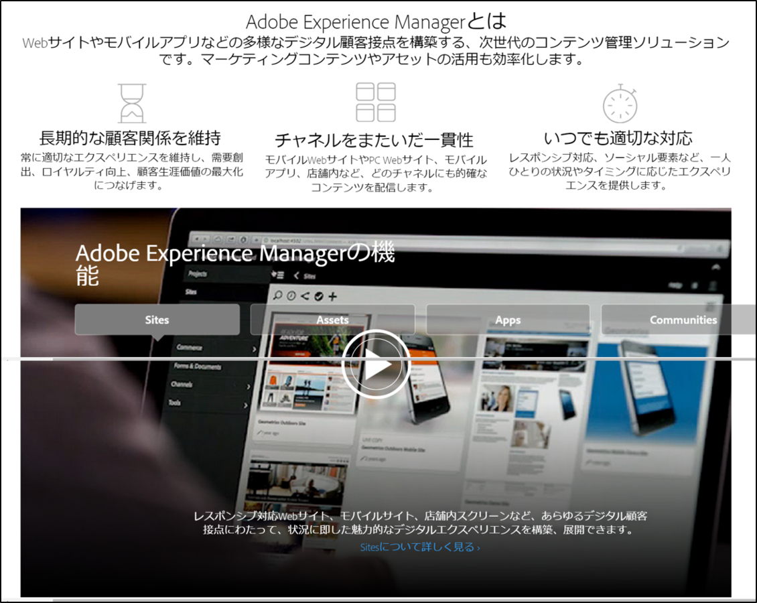
Task: Click the heading いつでも適切な対応
Action: tap(618, 138)
